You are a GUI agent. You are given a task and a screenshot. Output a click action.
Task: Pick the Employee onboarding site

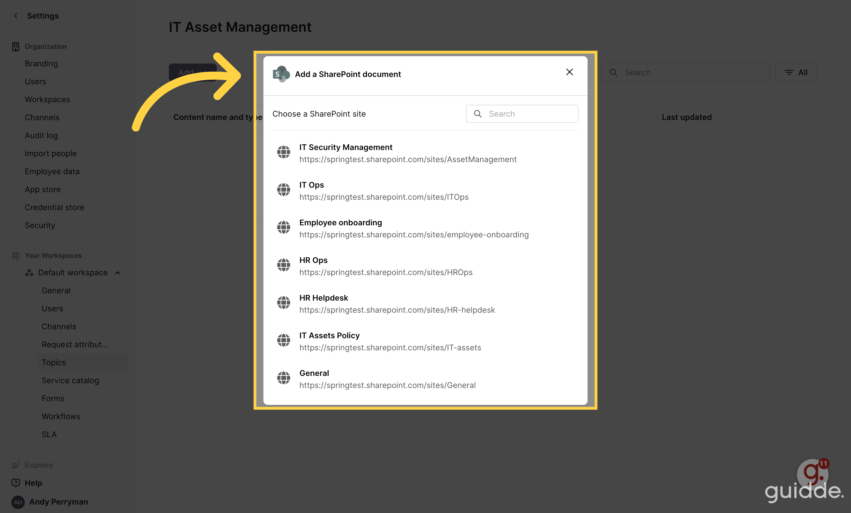coord(425,229)
